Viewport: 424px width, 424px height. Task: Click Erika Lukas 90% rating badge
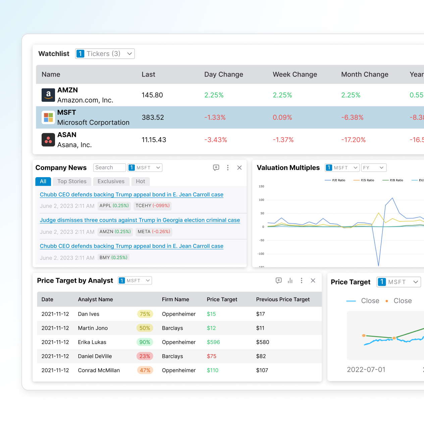pyautogui.click(x=145, y=342)
